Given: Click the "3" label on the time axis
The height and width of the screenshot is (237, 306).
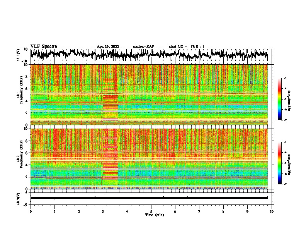Looking at the screenshot, I should [103, 211].
